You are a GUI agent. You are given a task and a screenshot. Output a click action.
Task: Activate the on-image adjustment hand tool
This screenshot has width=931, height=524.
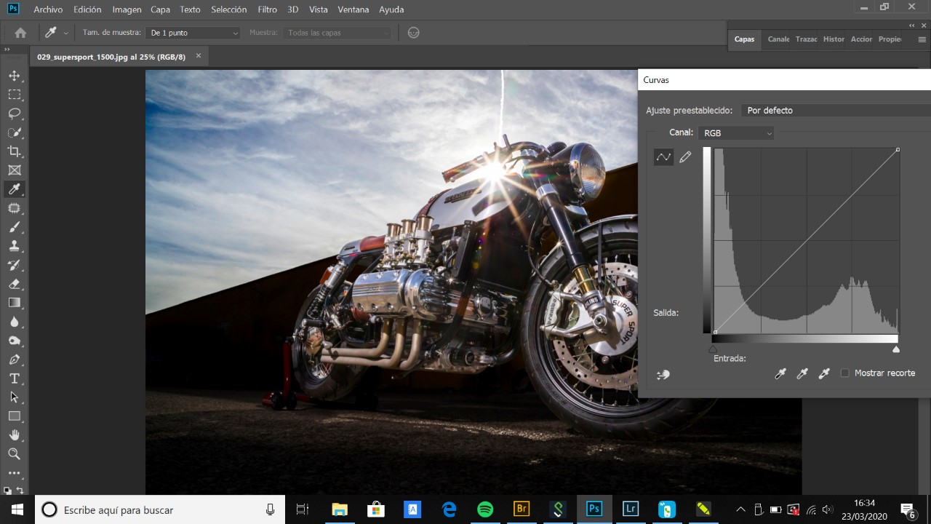click(x=663, y=374)
